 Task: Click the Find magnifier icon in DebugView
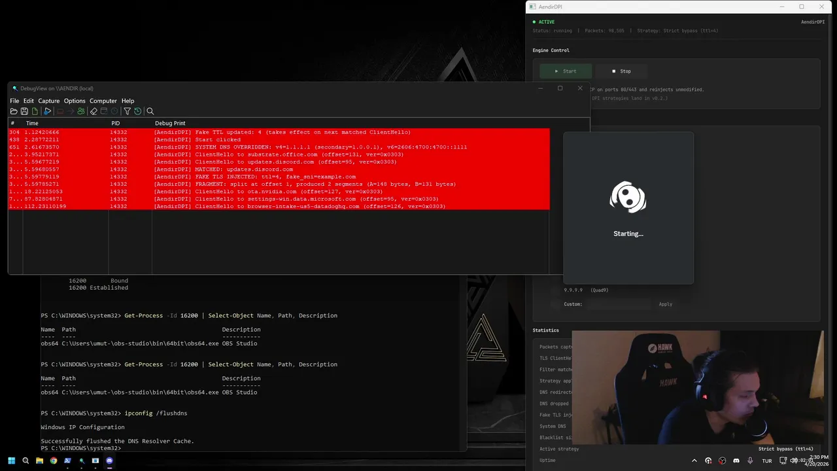coord(150,111)
